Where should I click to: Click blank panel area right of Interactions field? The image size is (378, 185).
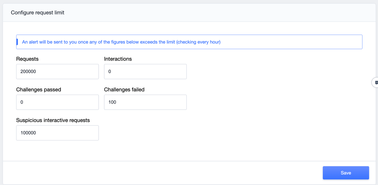[266, 71]
